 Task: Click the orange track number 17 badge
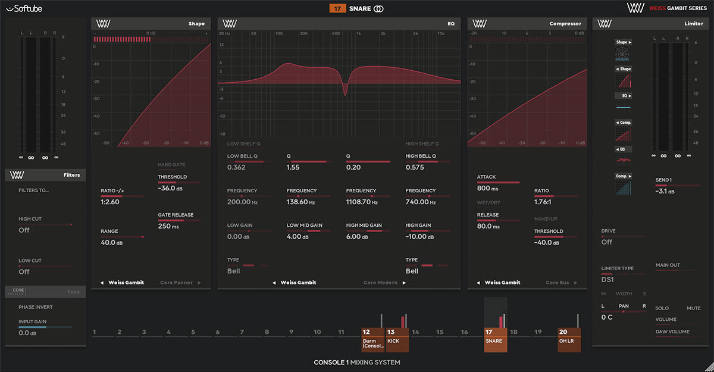(x=337, y=9)
